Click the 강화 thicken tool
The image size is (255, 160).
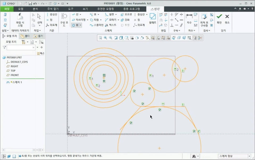(125, 20)
